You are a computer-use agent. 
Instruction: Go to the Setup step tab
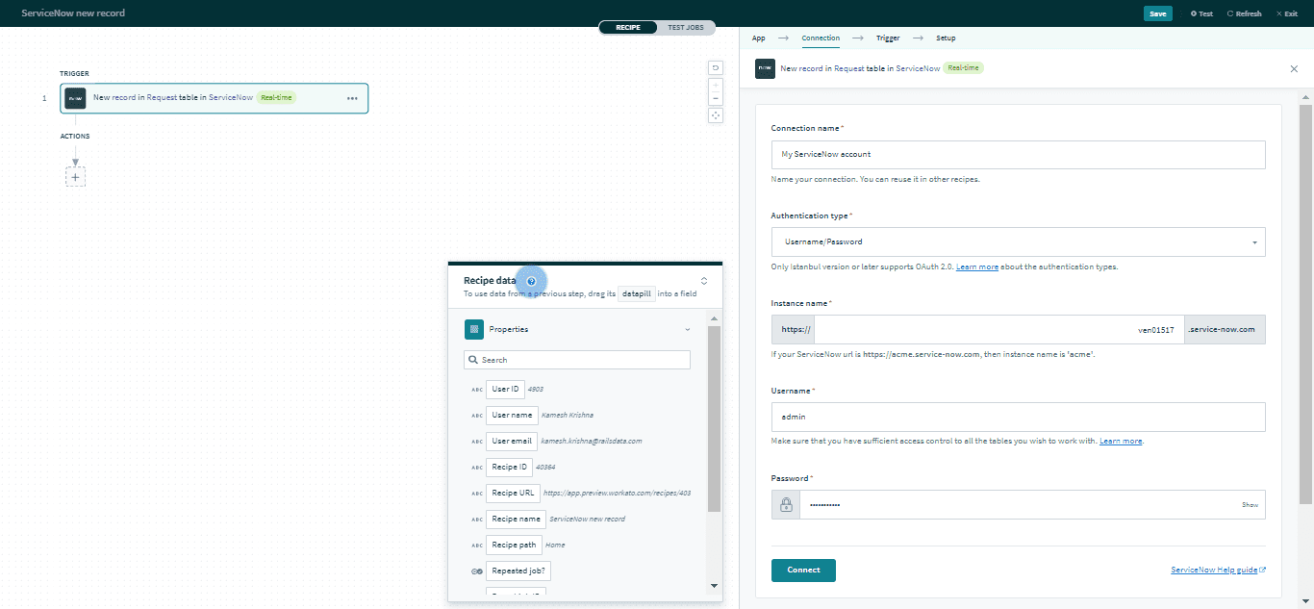pyautogui.click(x=946, y=38)
